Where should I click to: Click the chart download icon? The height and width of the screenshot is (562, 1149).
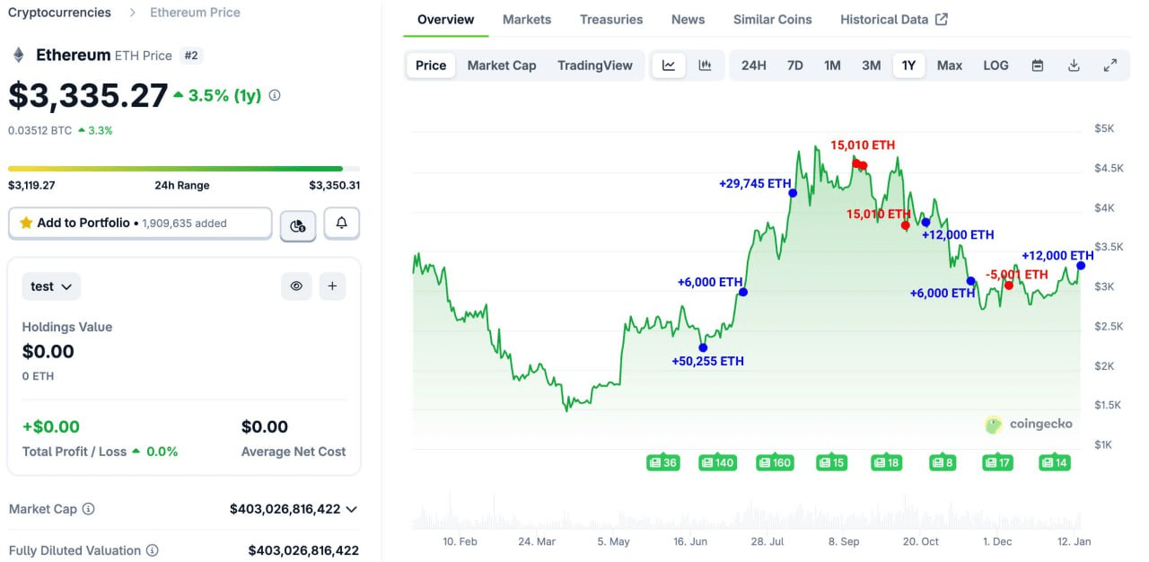1074,65
